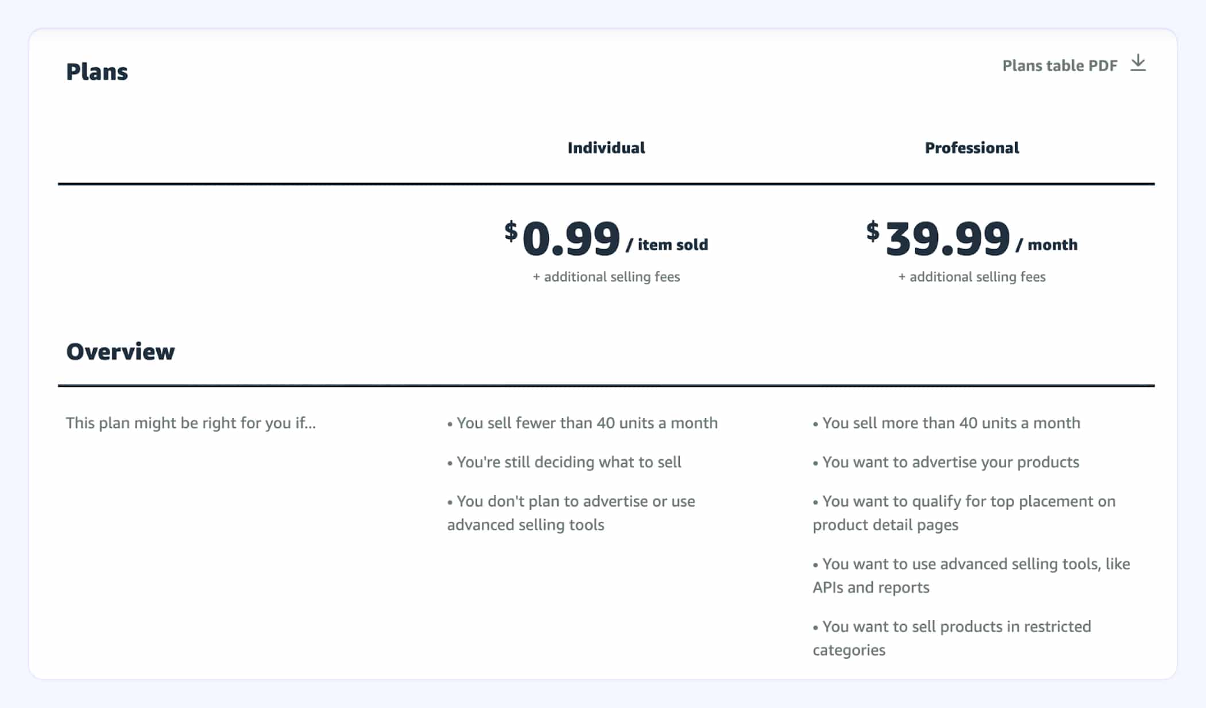Image resolution: width=1206 pixels, height=708 pixels.
Task: Click the Overview section heading
Action: click(x=120, y=351)
